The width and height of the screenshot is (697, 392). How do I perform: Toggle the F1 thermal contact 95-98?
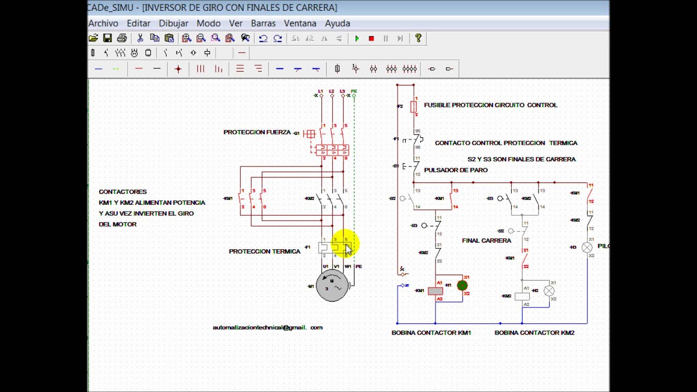tap(413, 140)
